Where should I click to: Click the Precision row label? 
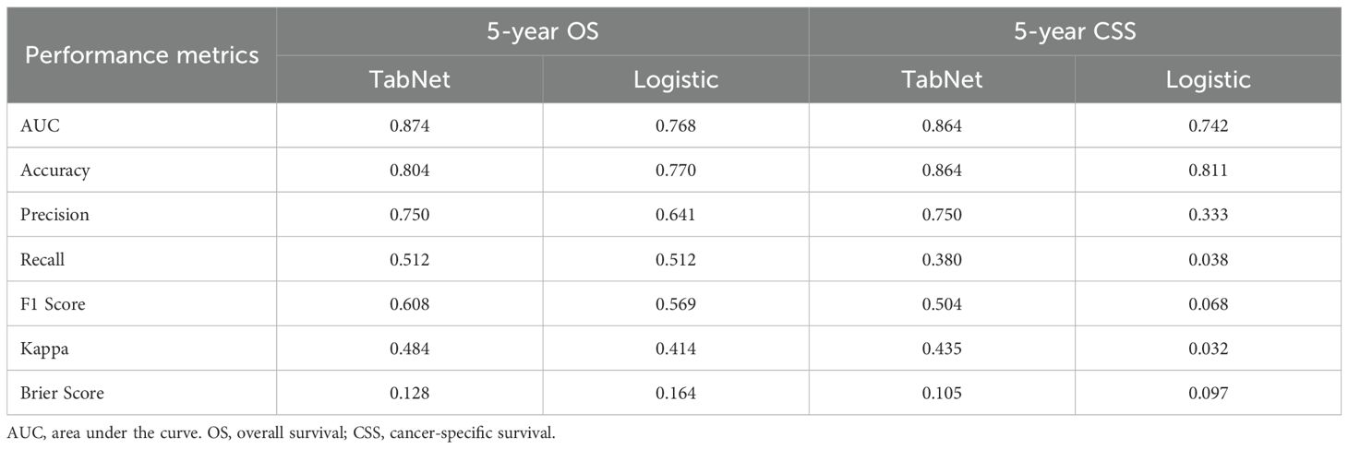(x=55, y=215)
